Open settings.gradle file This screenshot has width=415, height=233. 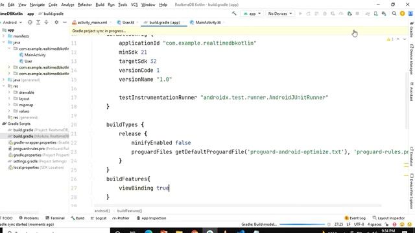[x=37, y=161]
